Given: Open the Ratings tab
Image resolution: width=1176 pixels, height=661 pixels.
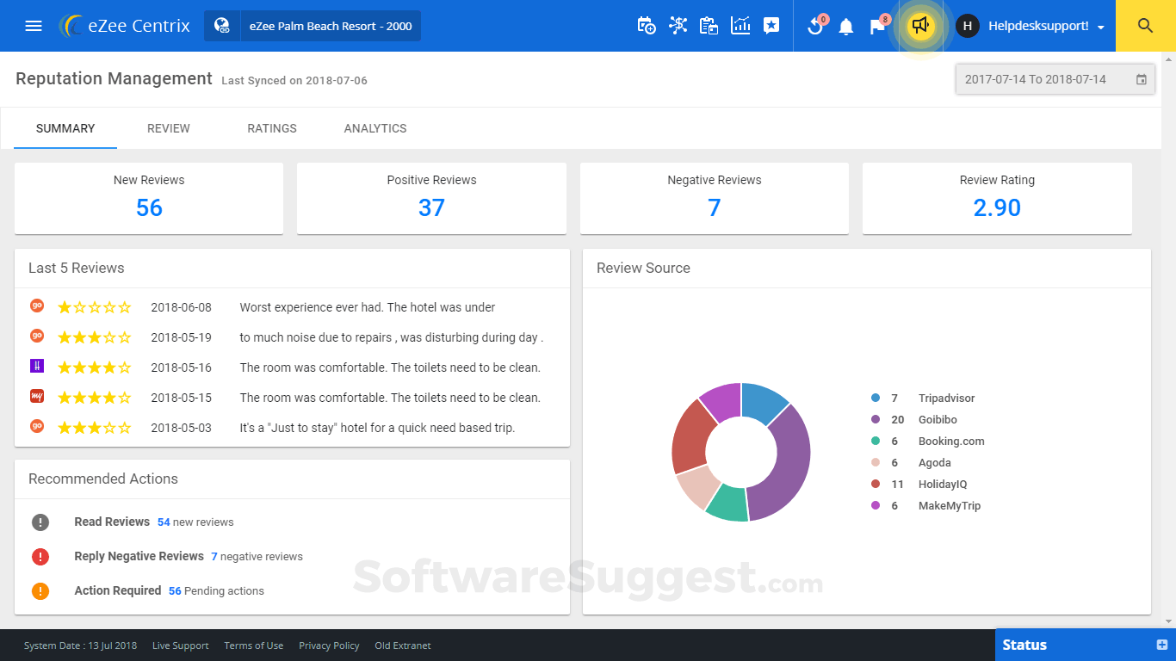Looking at the screenshot, I should [x=272, y=128].
